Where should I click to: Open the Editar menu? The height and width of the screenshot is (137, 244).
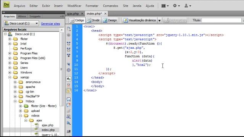[x=34, y=6]
